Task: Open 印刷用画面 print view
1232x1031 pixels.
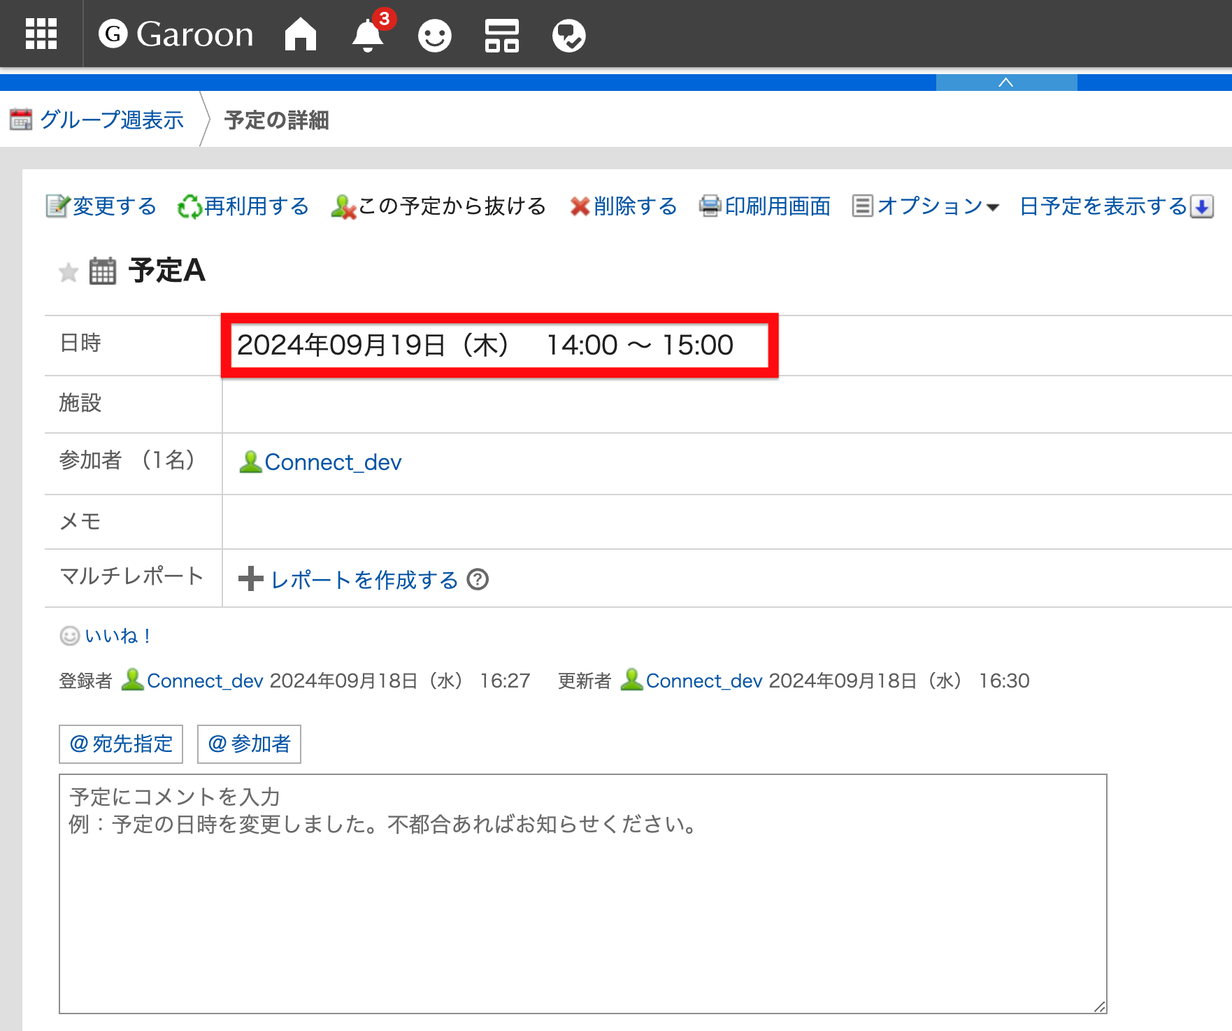Action: pos(778,206)
